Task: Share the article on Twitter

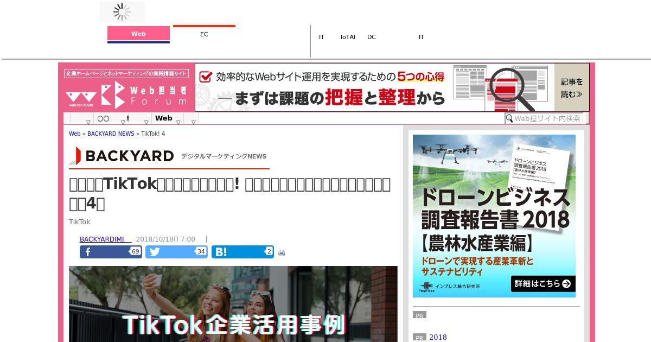Action: [x=176, y=252]
